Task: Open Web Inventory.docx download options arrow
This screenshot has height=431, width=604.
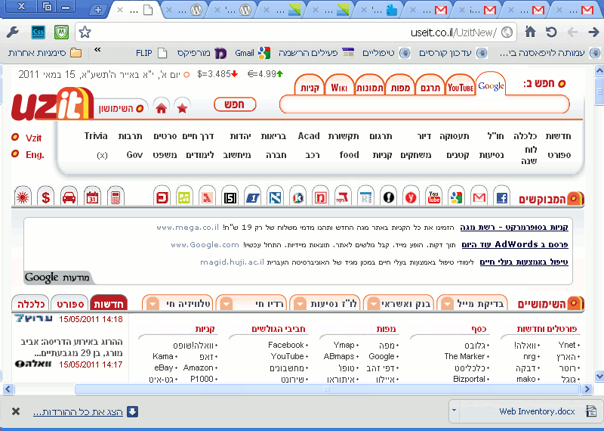Action: tap(455, 411)
